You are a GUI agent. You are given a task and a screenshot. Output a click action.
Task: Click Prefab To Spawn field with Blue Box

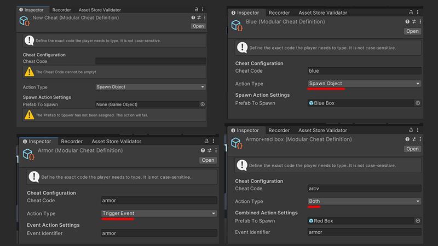coord(365,103)
